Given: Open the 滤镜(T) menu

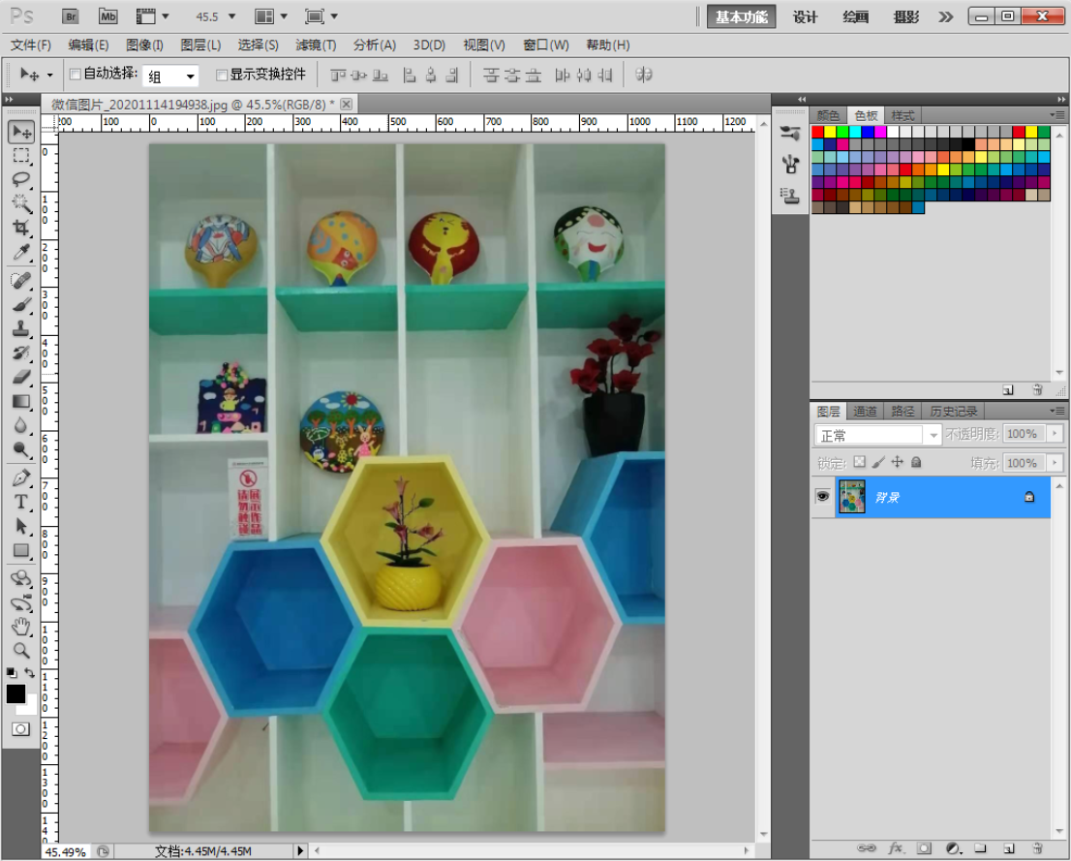Looking at the screenshot, I should [x=316, y=46].
